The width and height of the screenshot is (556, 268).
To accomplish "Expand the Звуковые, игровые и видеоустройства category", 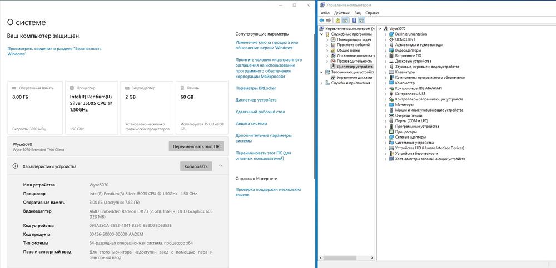I will [x=385, y=67].
